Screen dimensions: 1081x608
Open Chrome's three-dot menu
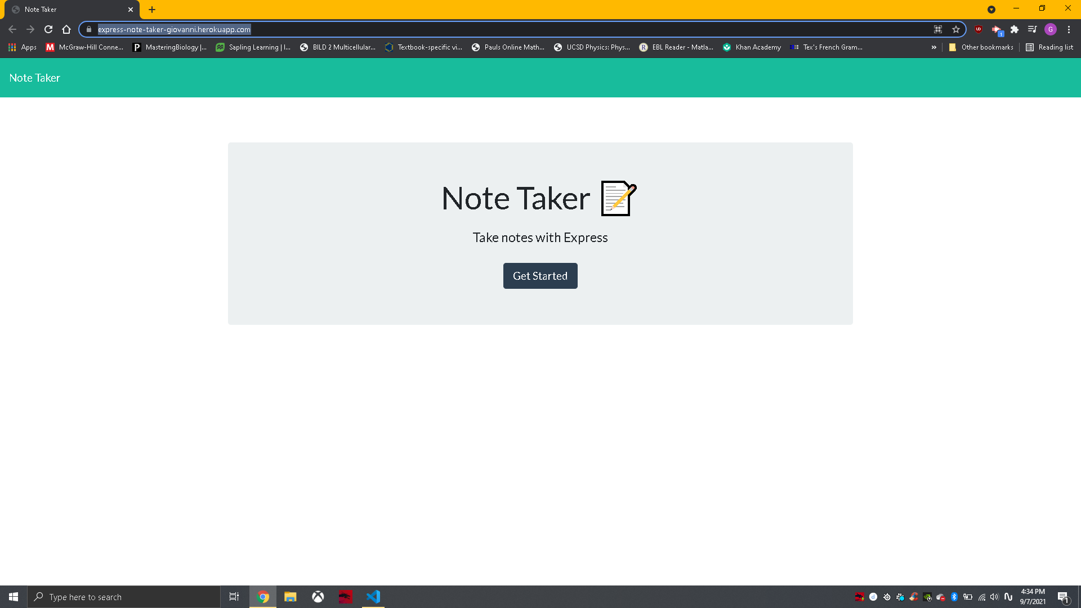click(1069, 29)
